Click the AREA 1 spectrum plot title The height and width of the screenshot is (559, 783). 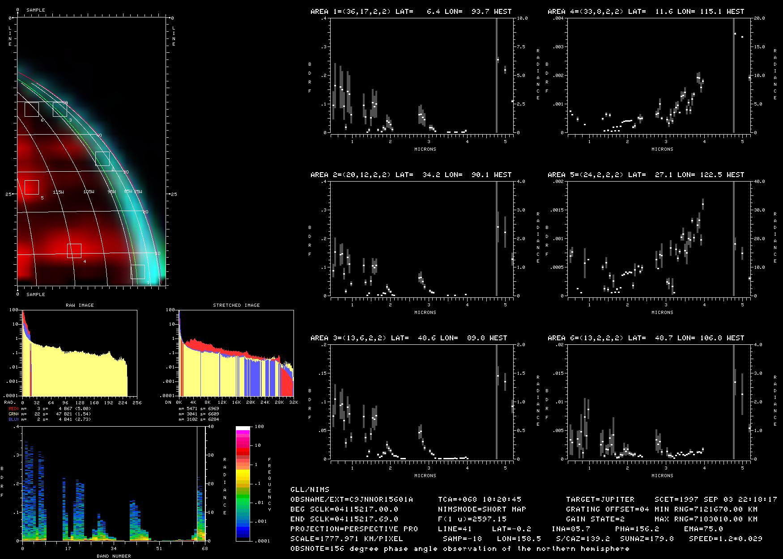(x=411, y=12)
